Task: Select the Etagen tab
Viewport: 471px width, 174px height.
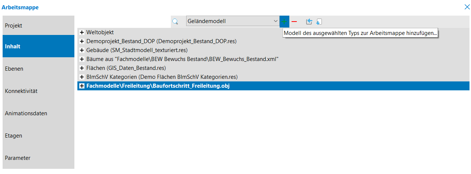Action: point(39,135)
